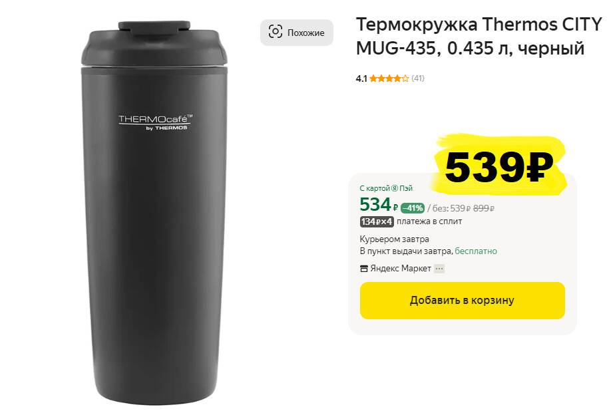
Task: Open the three-dots menu beside Яндекс Маркет
Action: pyautogui.click(x=439, y=269)
